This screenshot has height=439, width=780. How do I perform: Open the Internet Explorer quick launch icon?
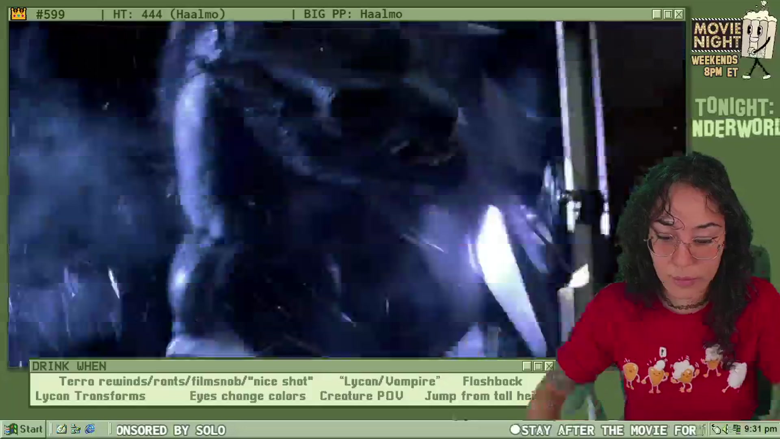pos(90,429)
